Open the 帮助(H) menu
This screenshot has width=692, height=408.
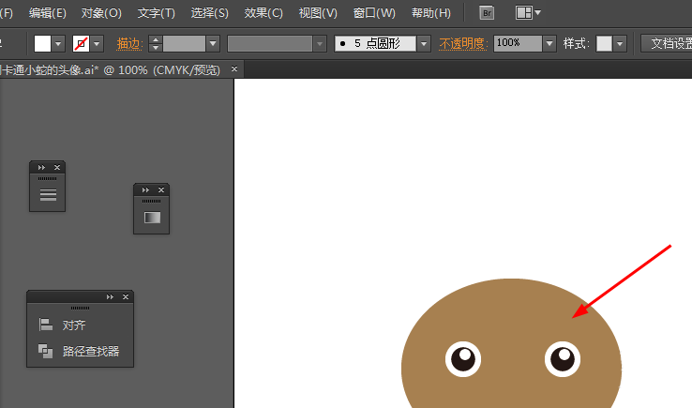[x=430, y=13]
